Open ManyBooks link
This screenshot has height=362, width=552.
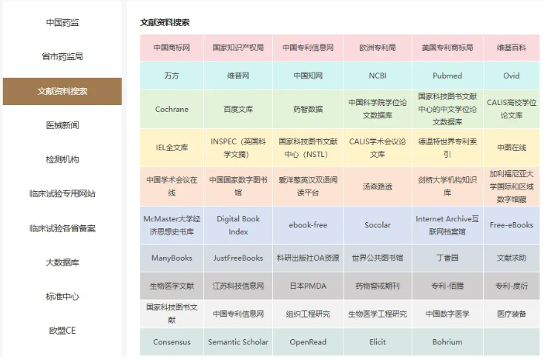pyautogui.click(x=174, y=261)
